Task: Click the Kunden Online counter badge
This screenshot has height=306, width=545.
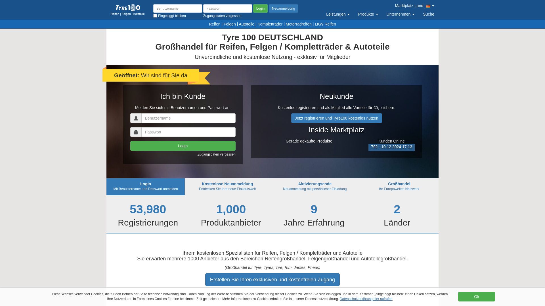Action: 391,147
